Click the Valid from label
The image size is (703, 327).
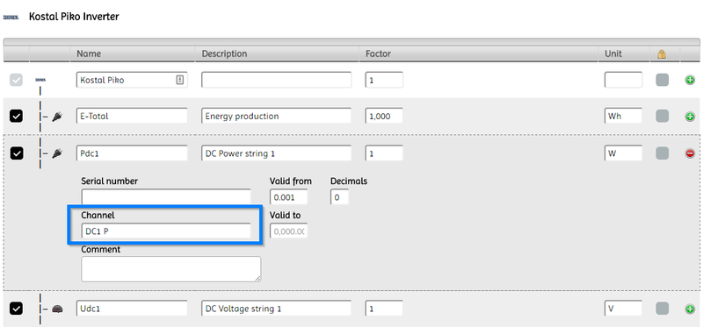[x=291, y=181]
